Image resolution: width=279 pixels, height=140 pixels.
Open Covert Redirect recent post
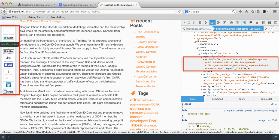(x=147, y=42)
